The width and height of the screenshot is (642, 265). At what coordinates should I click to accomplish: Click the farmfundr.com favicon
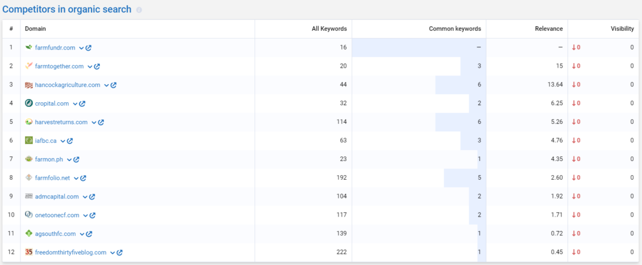click(x=29, y=47)
